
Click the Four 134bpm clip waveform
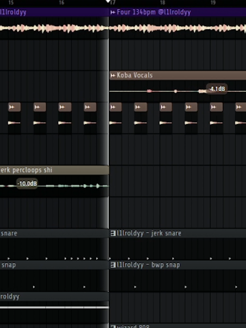pyautogui.click(x=178, y=28)
